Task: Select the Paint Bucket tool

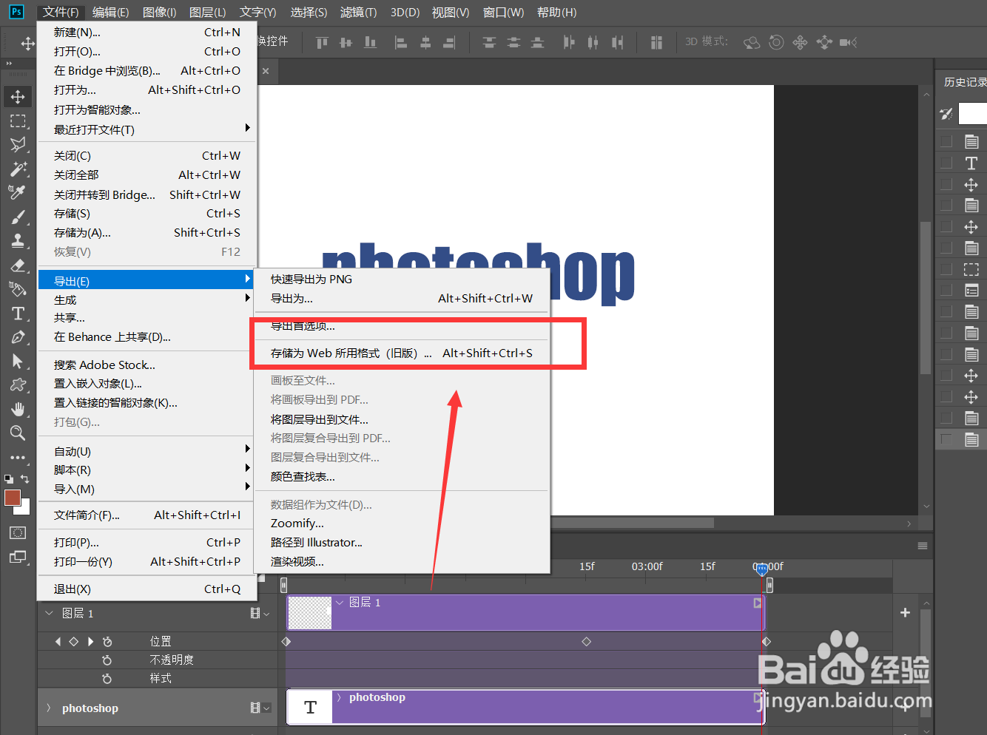Action: [18, 289]
